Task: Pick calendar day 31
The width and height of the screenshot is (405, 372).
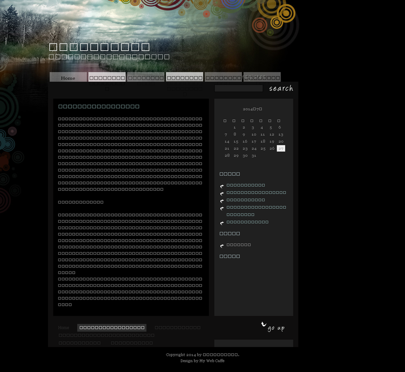Action: pos(254,155)
